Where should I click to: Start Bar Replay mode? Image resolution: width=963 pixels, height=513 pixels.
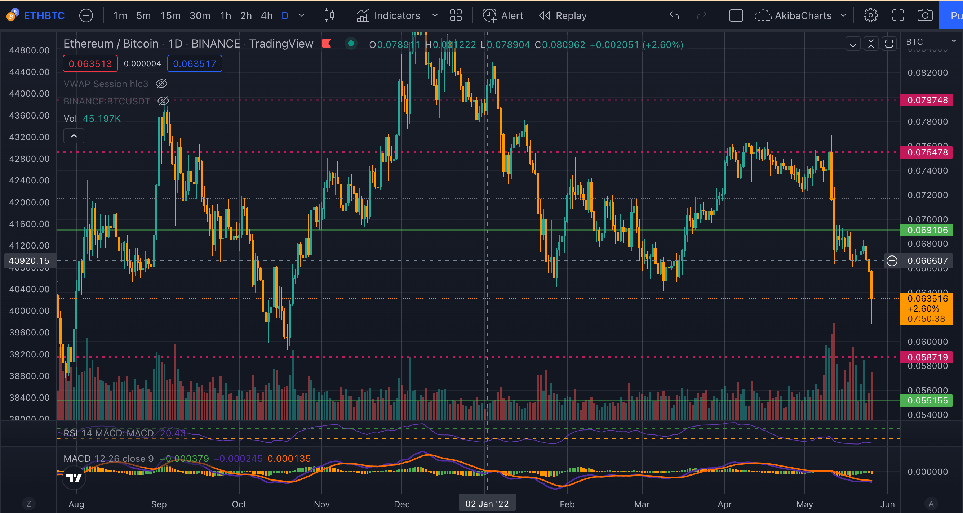coord(563,16)
